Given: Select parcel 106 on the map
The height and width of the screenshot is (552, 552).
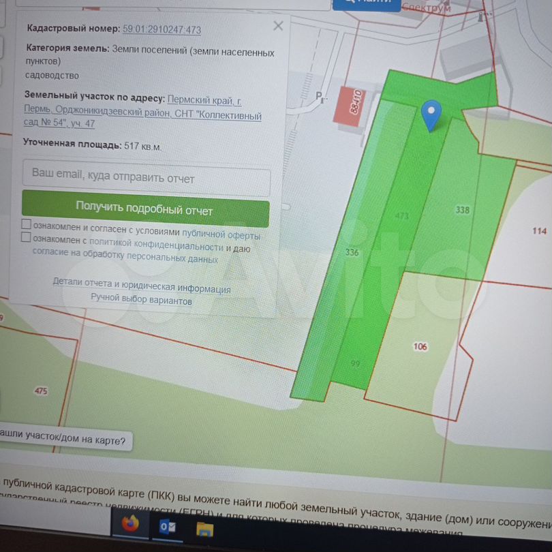Looking at the screenshot, I should [420, 347].
